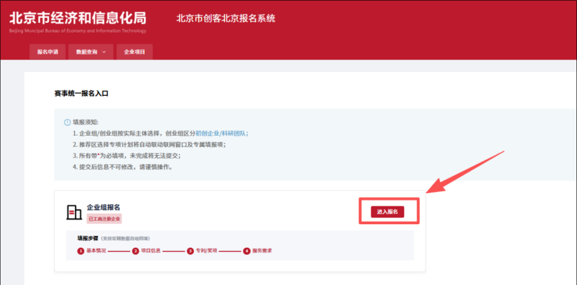The image size is (577, 285).
Task: Open the 报名申请 tab
Action: pyautogui.click(x=48, y=52)
